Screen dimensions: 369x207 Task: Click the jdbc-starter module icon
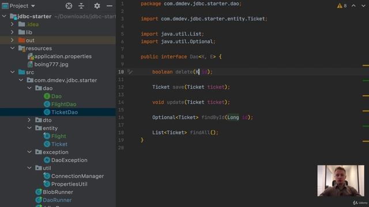(x=13, y=17)
